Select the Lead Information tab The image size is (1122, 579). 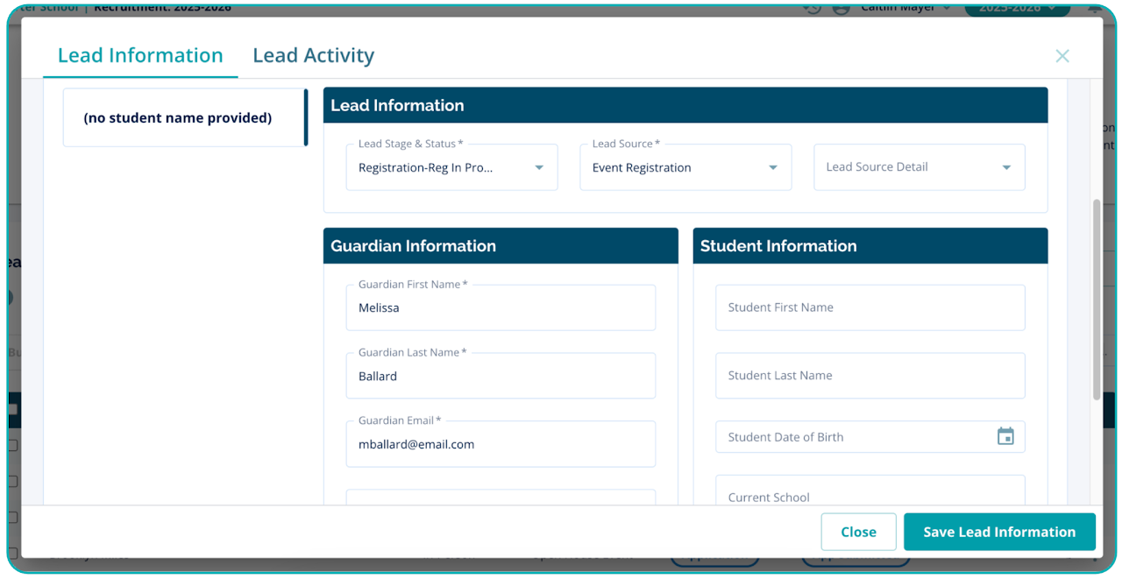[140, 56]
